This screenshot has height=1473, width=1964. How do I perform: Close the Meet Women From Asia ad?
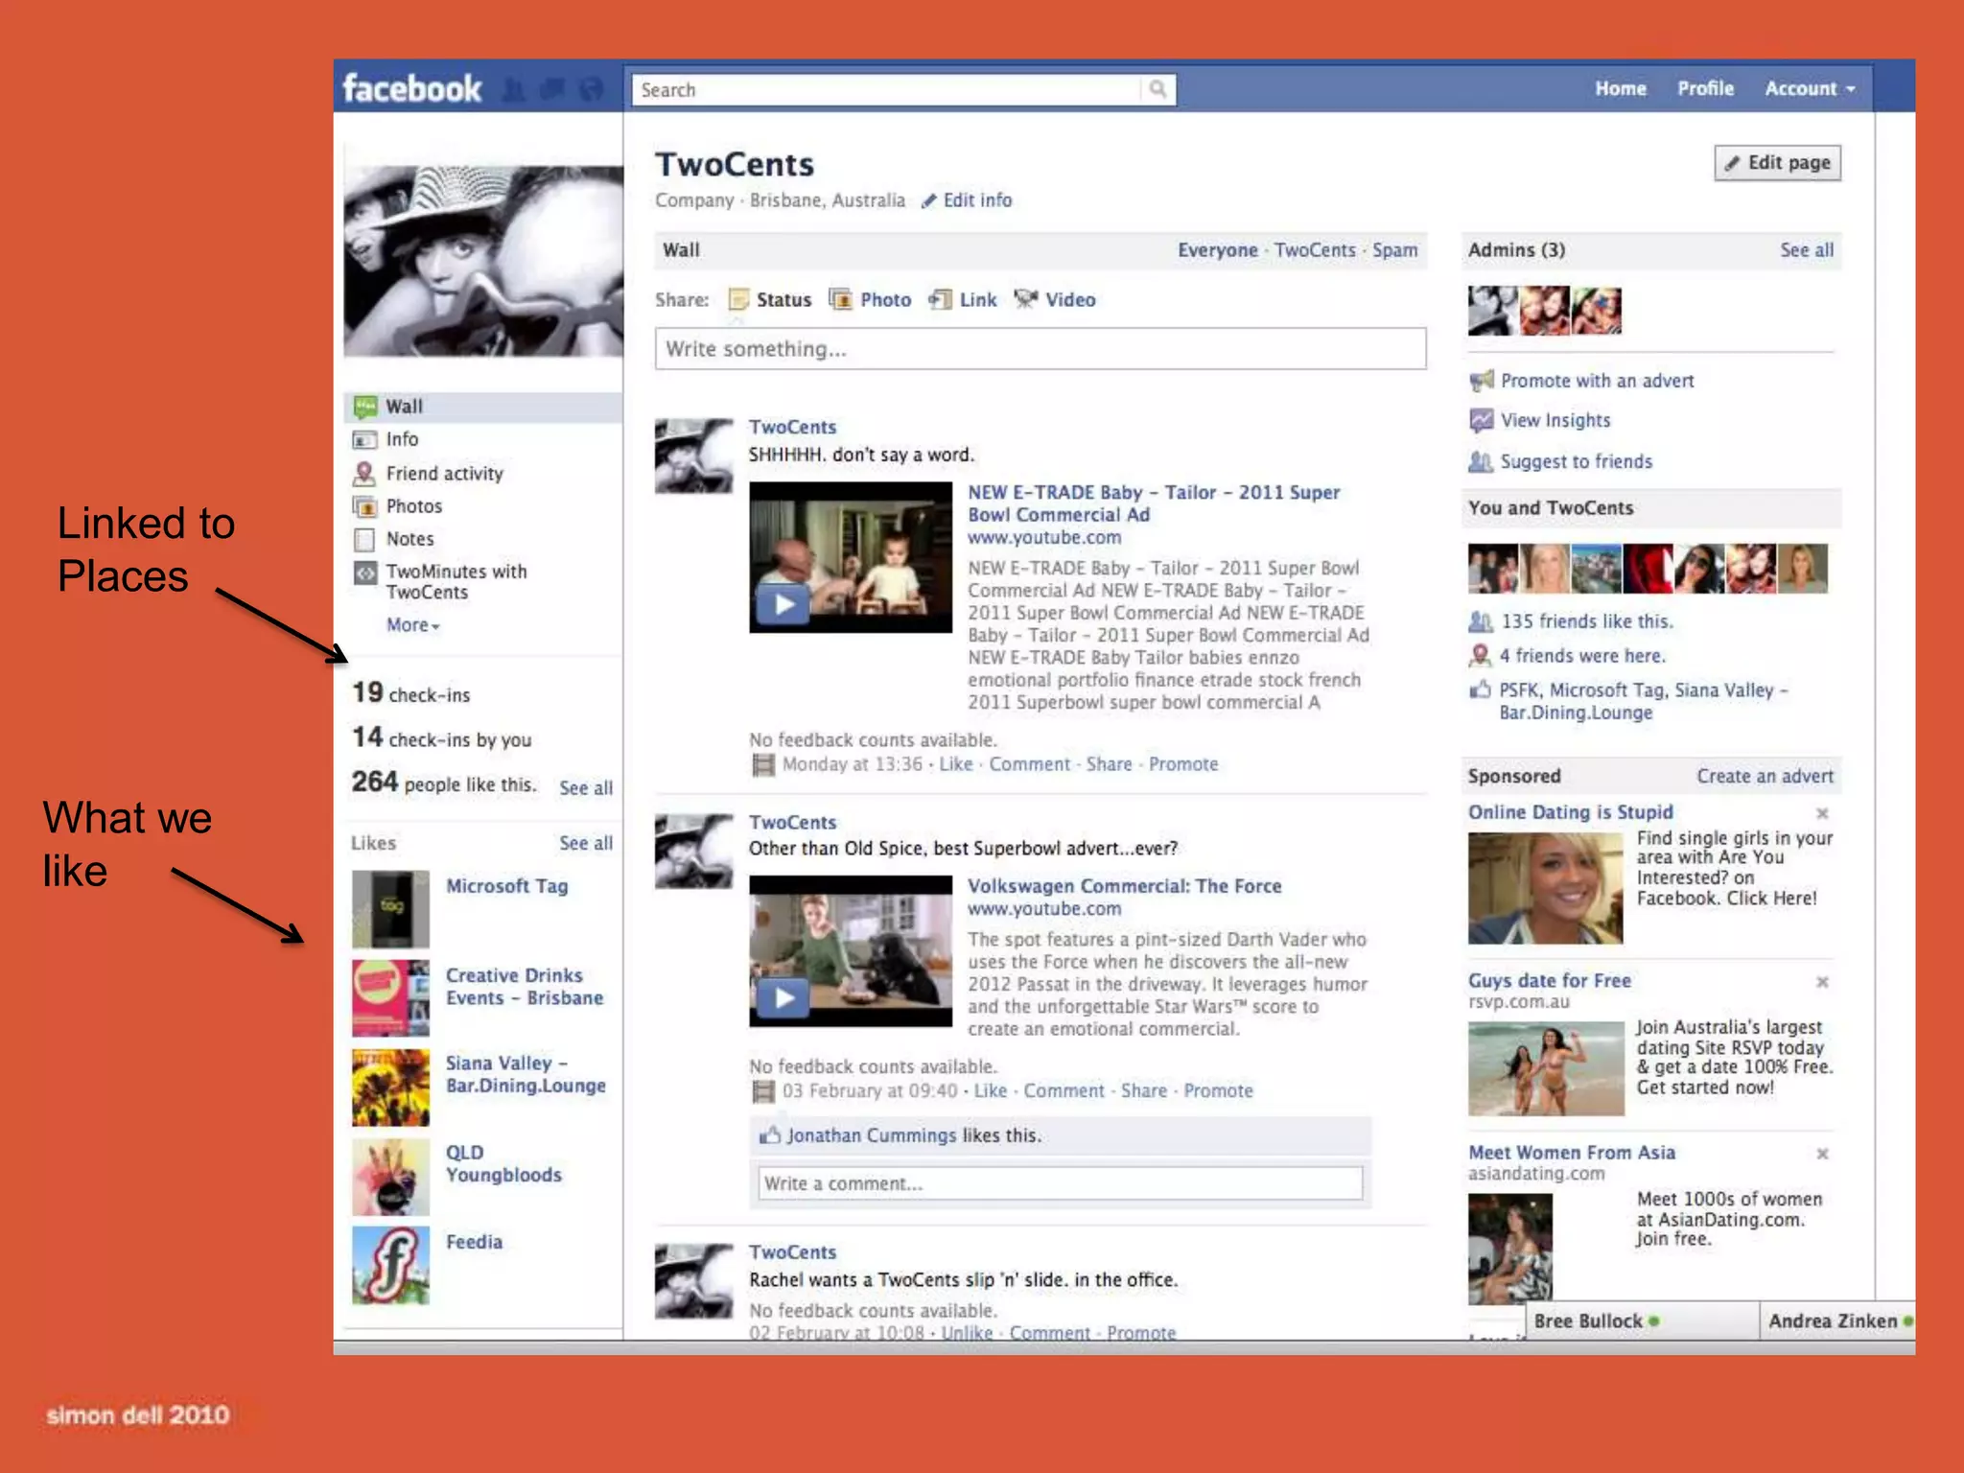(1822, 1154)
